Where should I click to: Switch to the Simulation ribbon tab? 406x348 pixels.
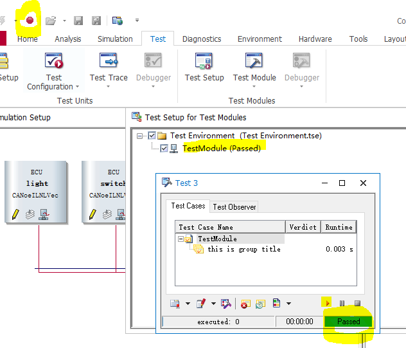coord(115,39)
